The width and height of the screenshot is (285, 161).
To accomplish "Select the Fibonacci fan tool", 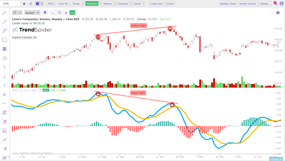I will coord(4,122).
